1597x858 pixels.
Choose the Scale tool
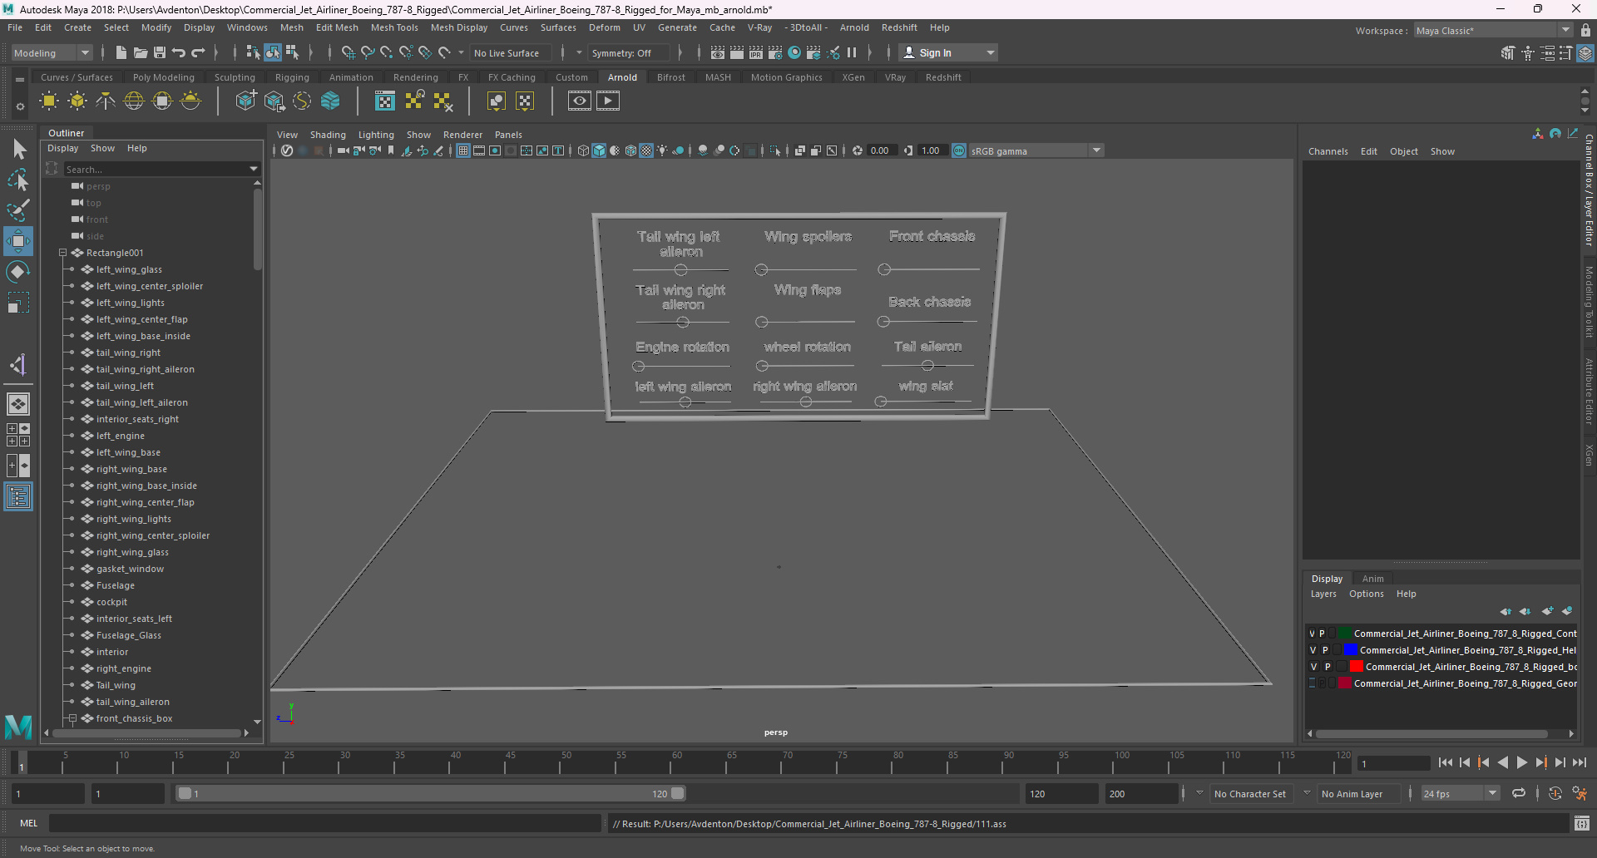click(x=18, y=303)
